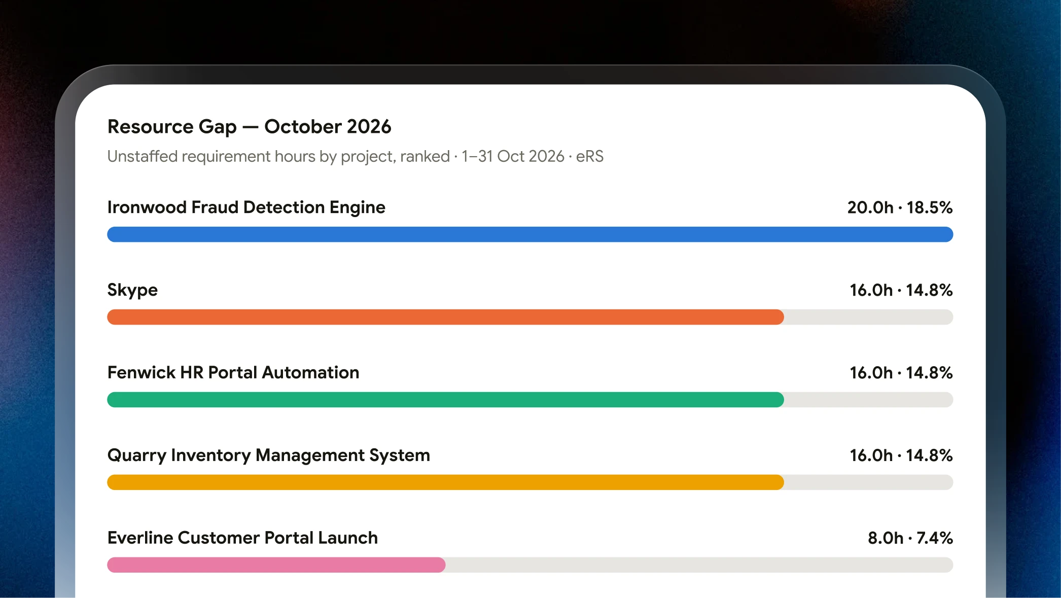
Task: Select the Ironwood Fraud Detection Engine label
Action: (x=246, y=207)
